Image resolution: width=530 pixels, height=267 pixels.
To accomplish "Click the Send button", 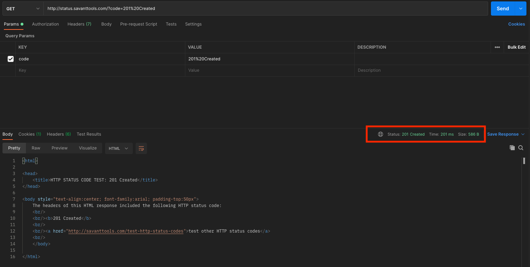I will click(x=502, y=9).
